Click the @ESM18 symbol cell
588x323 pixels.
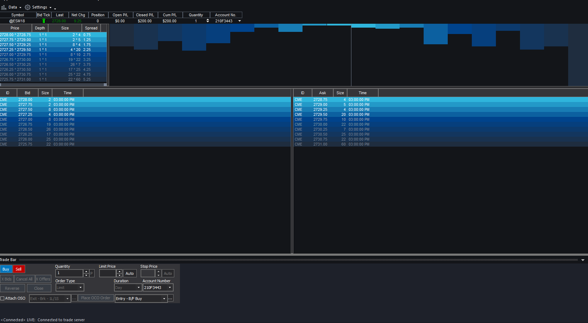(17, 21)
